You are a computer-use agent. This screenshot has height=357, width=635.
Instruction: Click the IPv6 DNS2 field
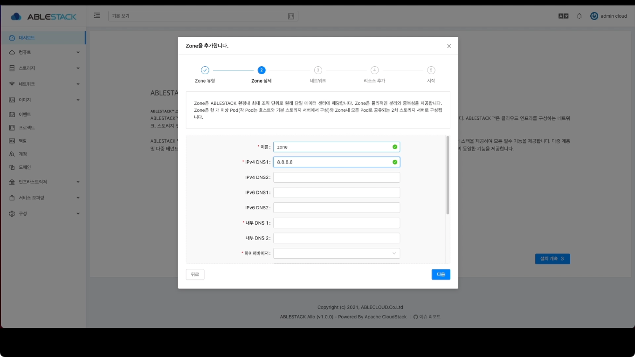[x=337, y=207]
